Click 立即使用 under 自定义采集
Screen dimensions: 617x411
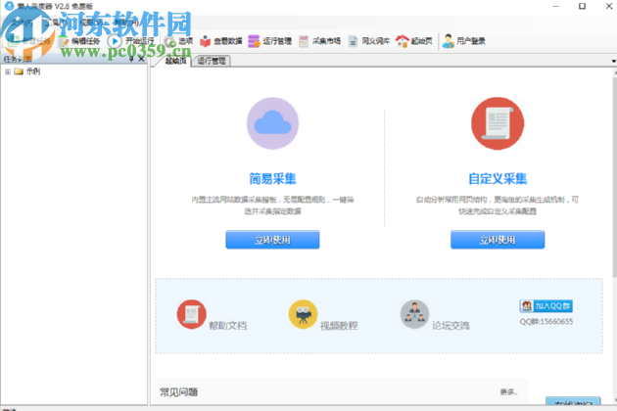click(x=498, y=240)
